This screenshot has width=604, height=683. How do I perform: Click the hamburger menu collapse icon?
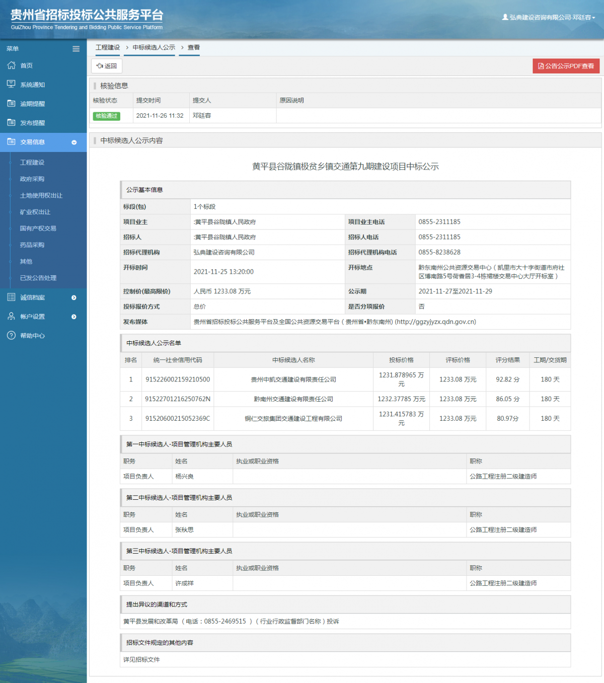[76, 49]
